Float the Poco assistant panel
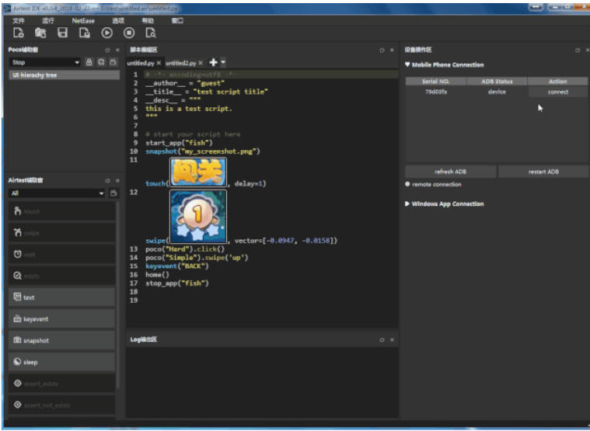This screenshot has height=431, width=590. pos(107,50)
